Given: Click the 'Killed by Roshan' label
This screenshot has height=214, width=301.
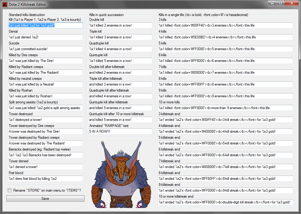Looking at the screenshot, I should pyautogui.click(x=21, y=90).
